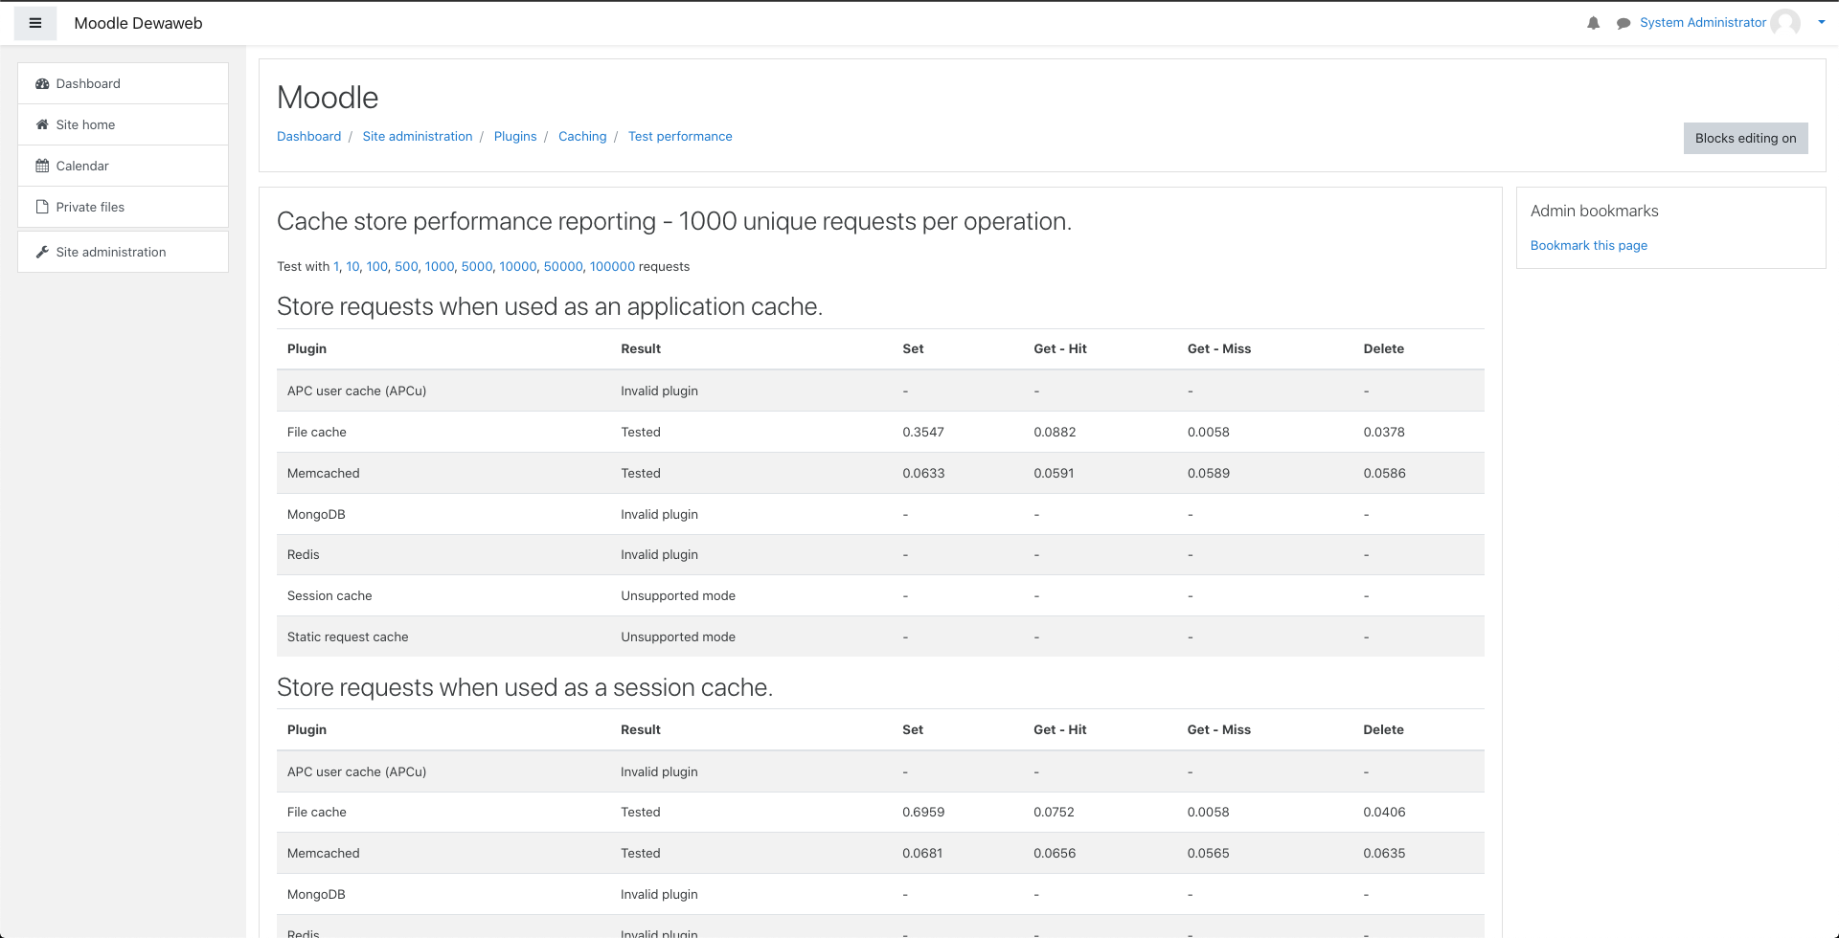The height and width of the screenshot is (938, 1839).
Task: Open Site administration from the sidebar
Action: point(124,252)
